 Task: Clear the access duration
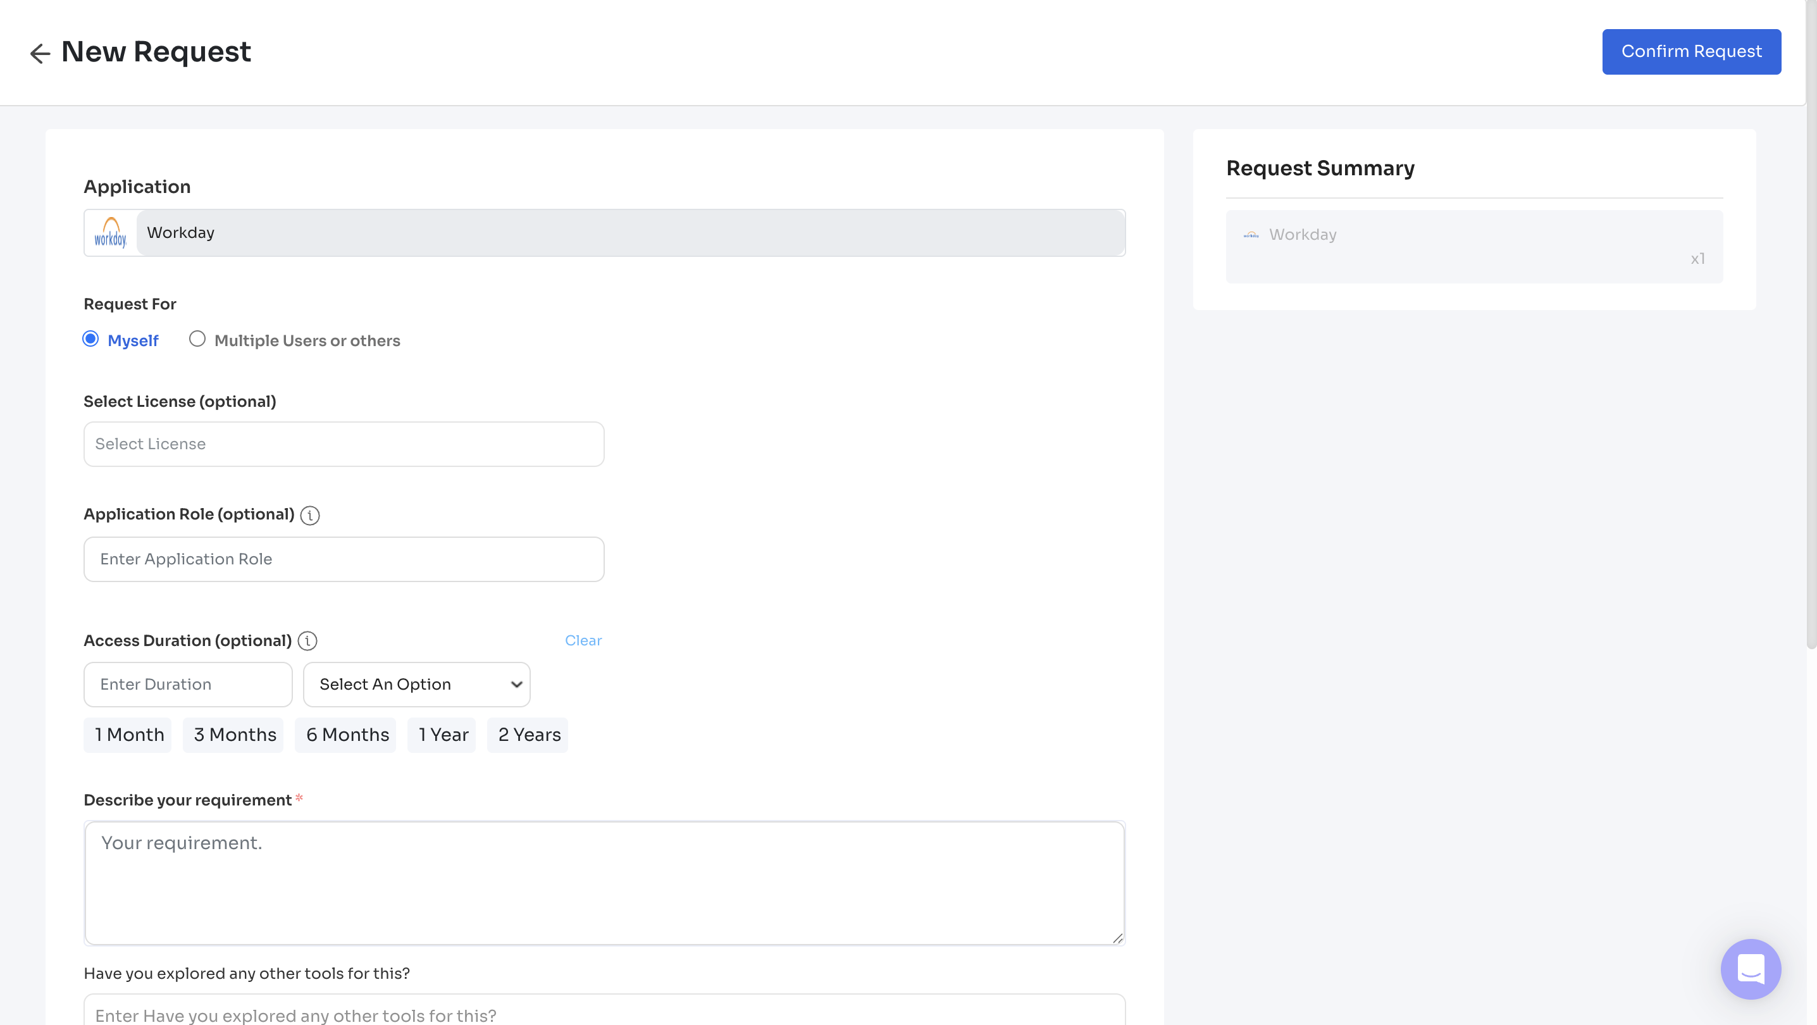583,640
